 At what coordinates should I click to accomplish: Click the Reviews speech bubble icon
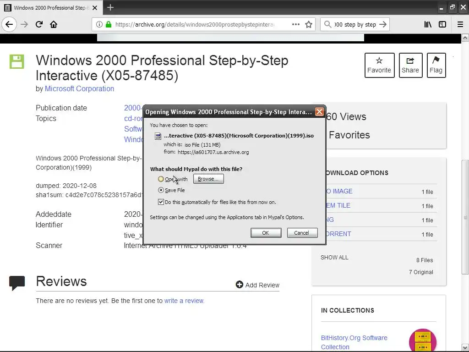[x=17, y=283]
